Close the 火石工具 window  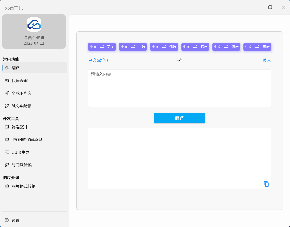(283, 7)
